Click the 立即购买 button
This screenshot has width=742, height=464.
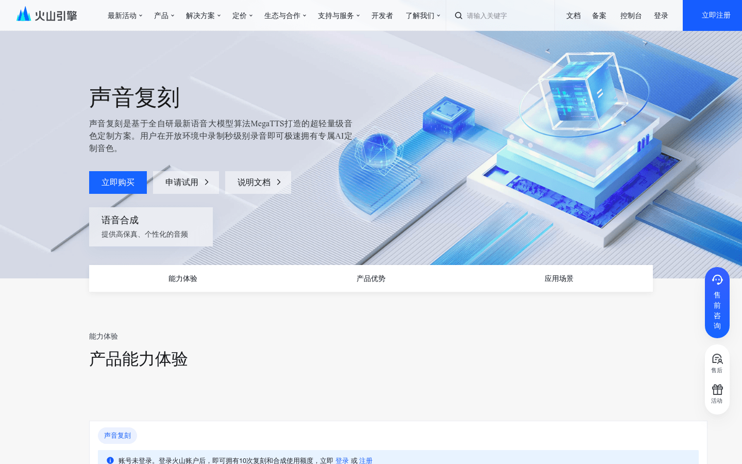click(118, 183)
